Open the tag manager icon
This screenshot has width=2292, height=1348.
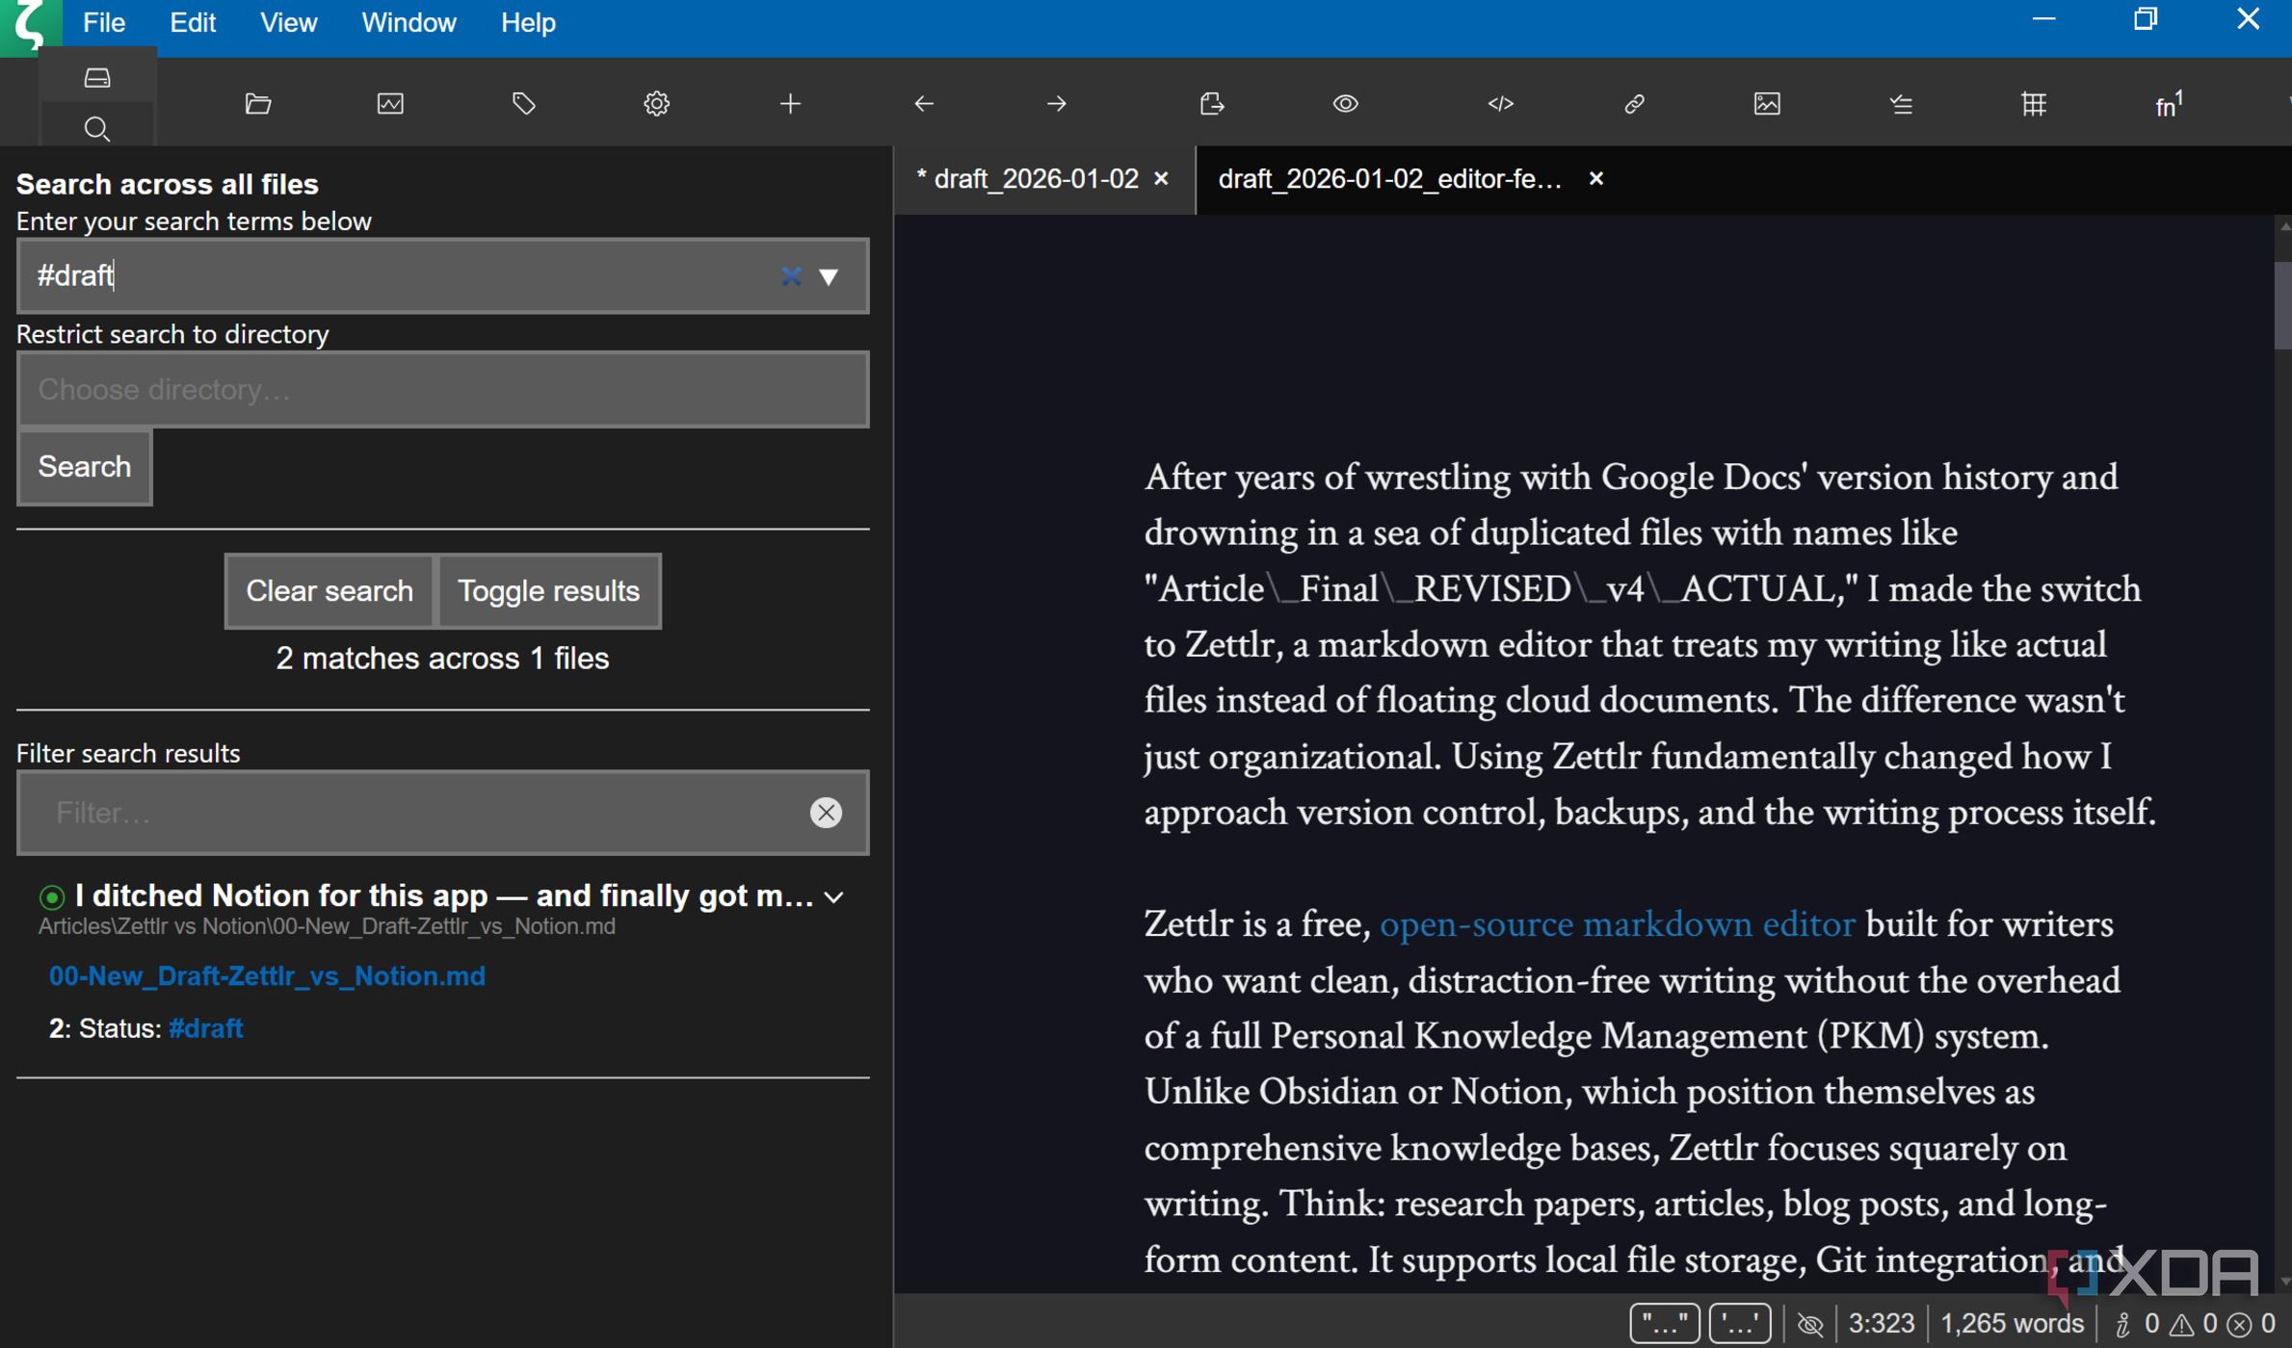pos(523,103)
